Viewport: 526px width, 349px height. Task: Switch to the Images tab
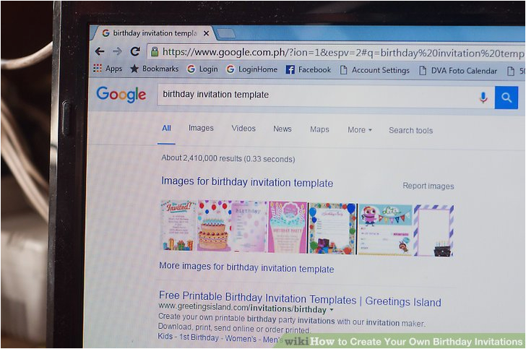pos(201,128)
